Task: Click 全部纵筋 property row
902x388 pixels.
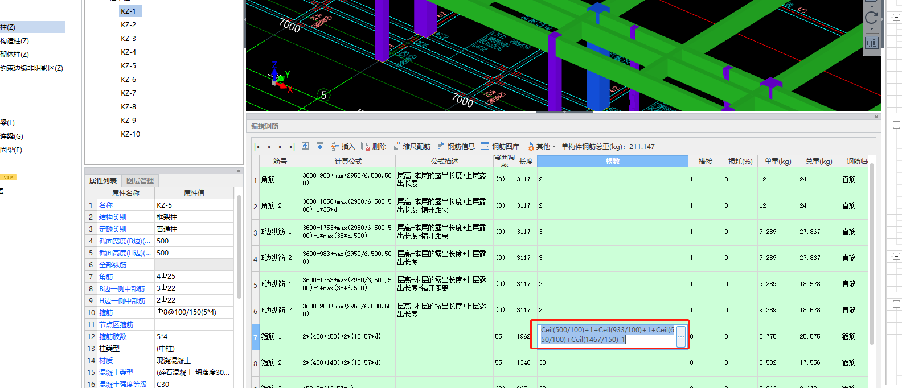Action: coord(113,265)
